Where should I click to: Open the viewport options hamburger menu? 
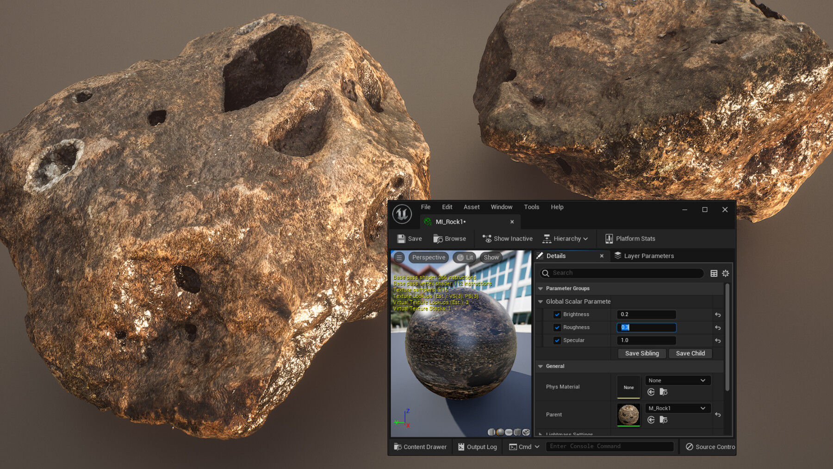point(398,257)
